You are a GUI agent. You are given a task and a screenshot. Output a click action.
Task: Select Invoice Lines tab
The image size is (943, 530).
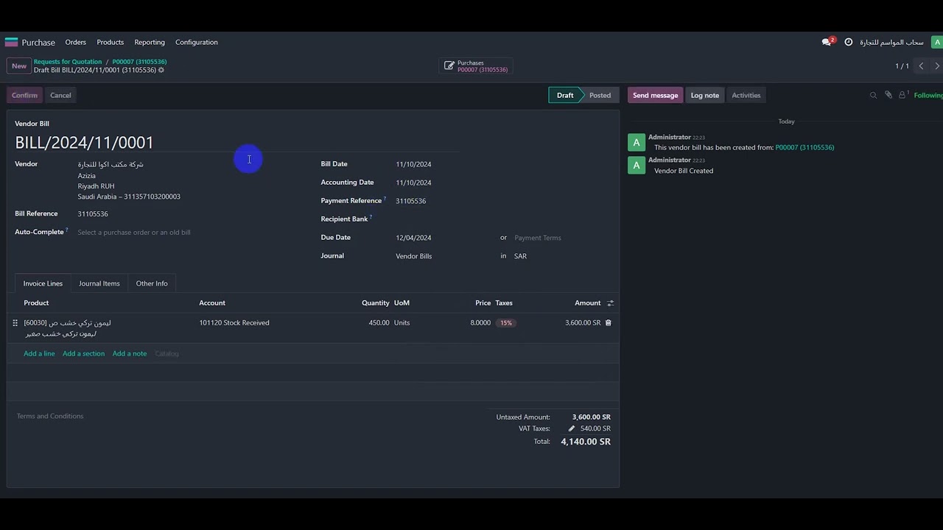pyautogui.click(x=43, y=283)
